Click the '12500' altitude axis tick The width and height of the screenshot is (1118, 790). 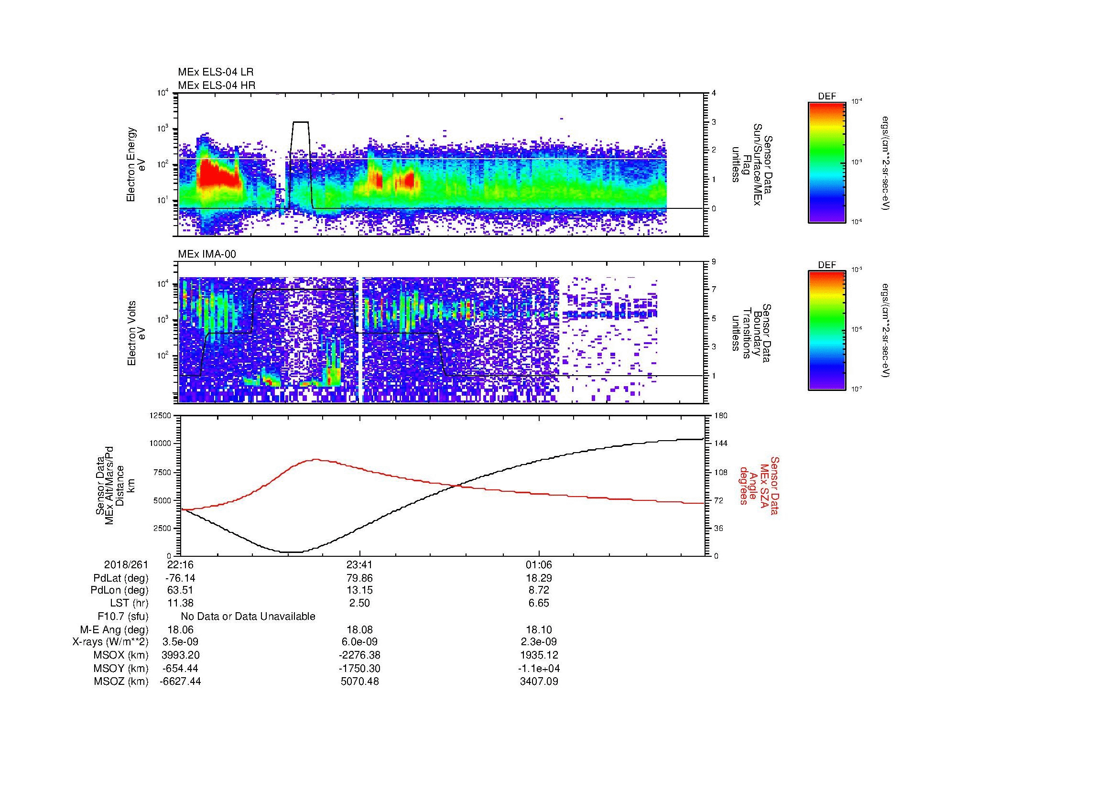pyautogui.click(x=161, y=416)
